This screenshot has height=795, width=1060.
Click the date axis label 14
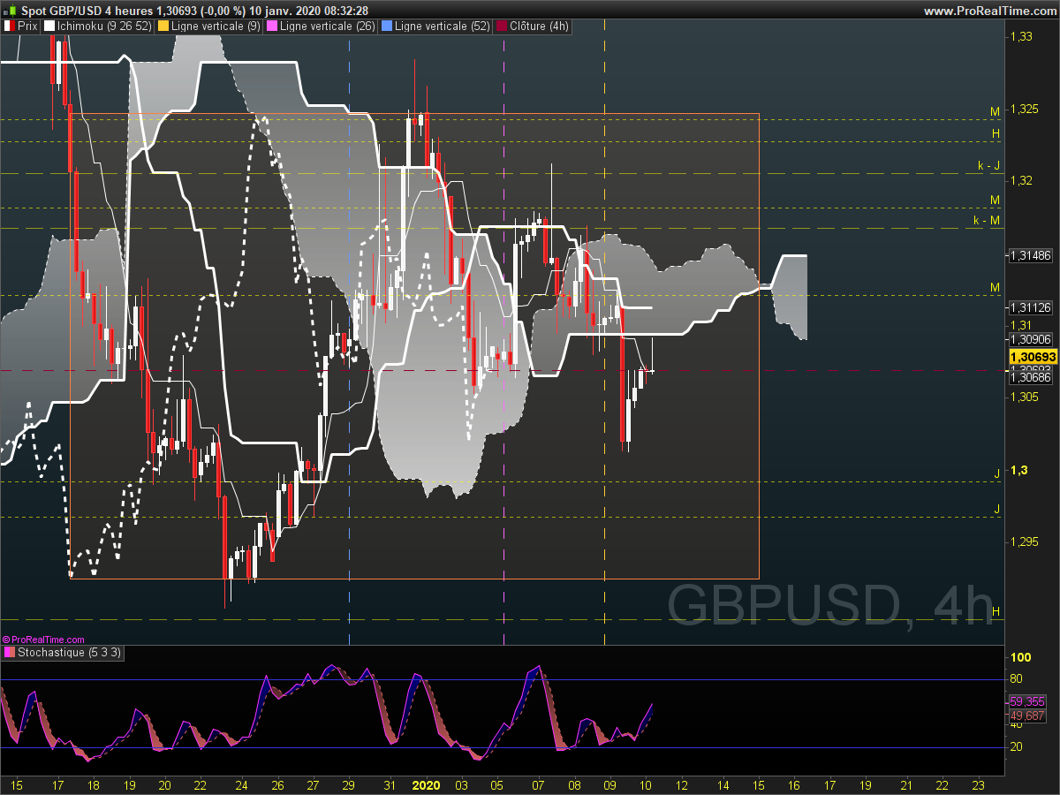click(x=722, y=784)
